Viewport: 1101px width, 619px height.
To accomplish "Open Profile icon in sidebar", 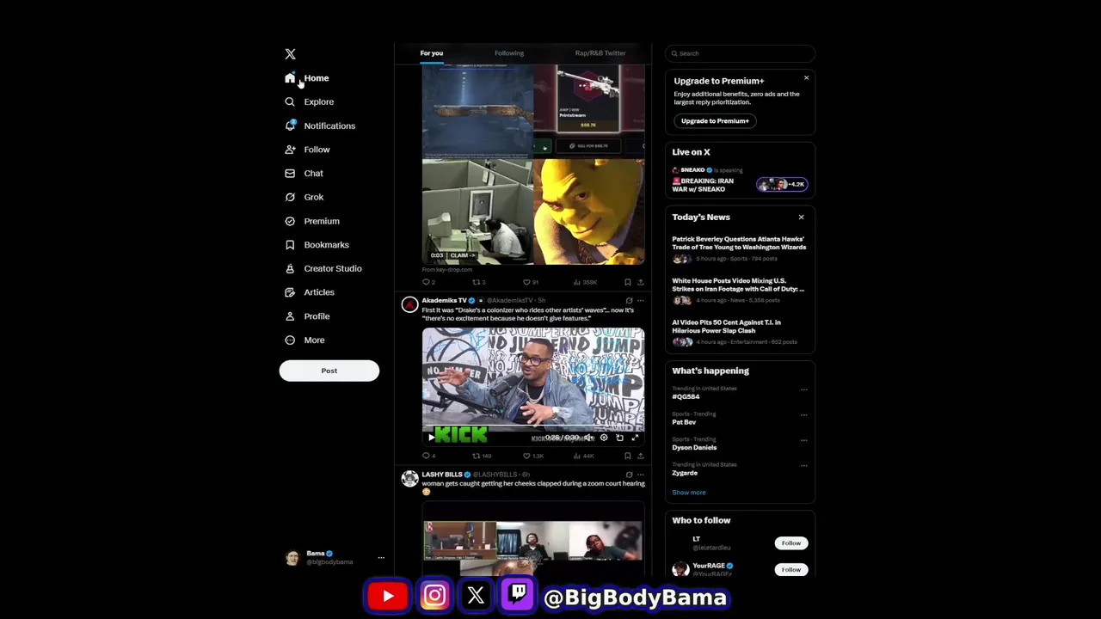I will [x=290, y=316].
